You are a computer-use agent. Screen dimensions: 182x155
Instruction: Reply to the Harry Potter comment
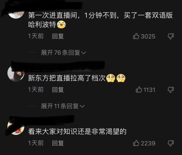tap(58, 36)
